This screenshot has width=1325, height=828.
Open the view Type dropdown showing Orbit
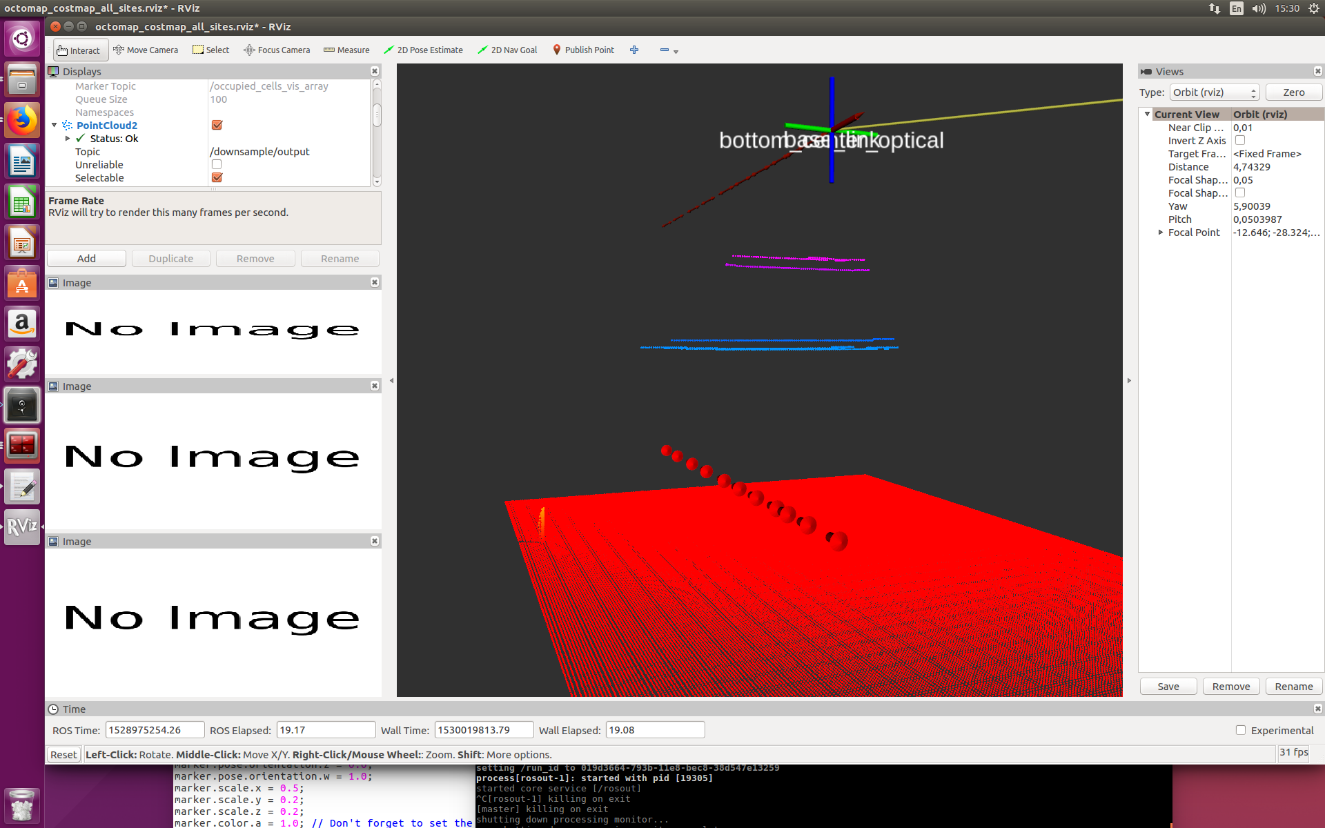tap(1213, 92)
